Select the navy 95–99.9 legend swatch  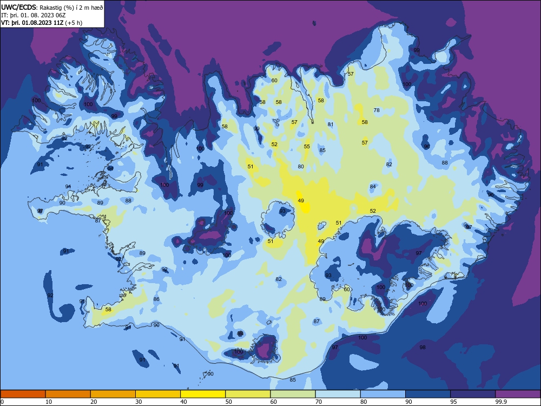473,394
